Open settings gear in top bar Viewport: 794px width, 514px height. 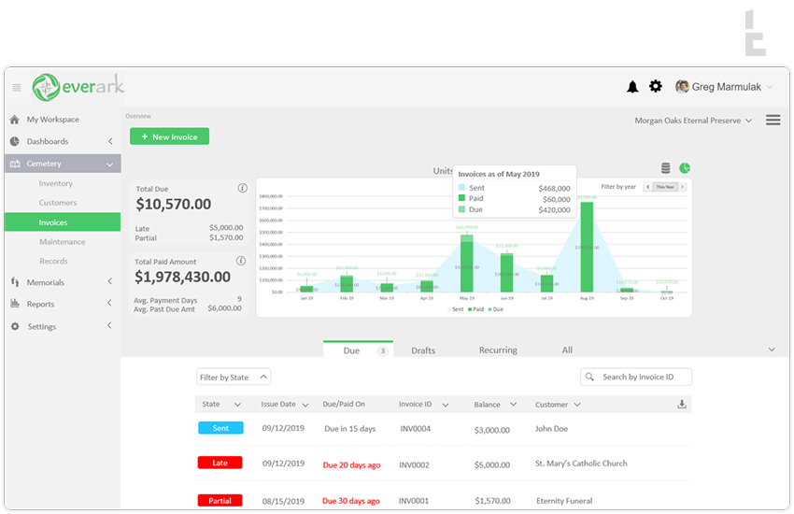(x=656, y=87)
